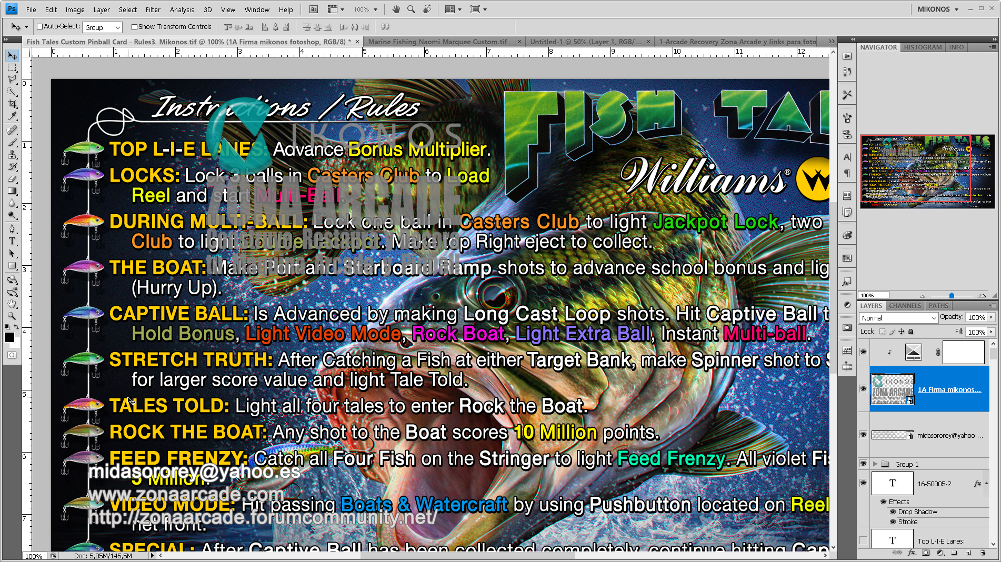This screenshot has width=1001, height=562.
Task: Toggle Quick Mask mode icon in the toolbox
Action: 12,355
